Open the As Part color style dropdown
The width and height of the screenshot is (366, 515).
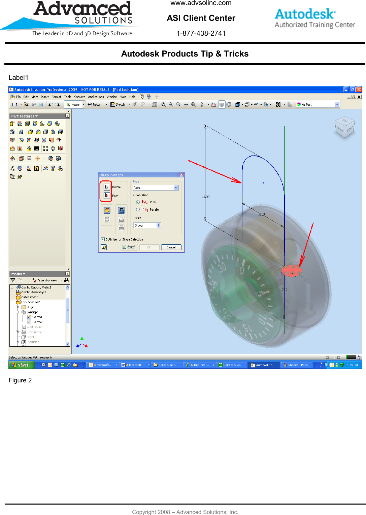tap(337, 104)
